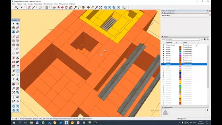Pick the Paint Bucket tool in the tool palette

[14, 28]
